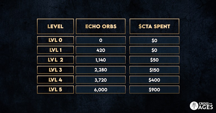Viewport: 216px width, 113px height.
Task: Click the 3,720 Echo Orbs cell
Action: pyautogui.click(x=101, y=80)
